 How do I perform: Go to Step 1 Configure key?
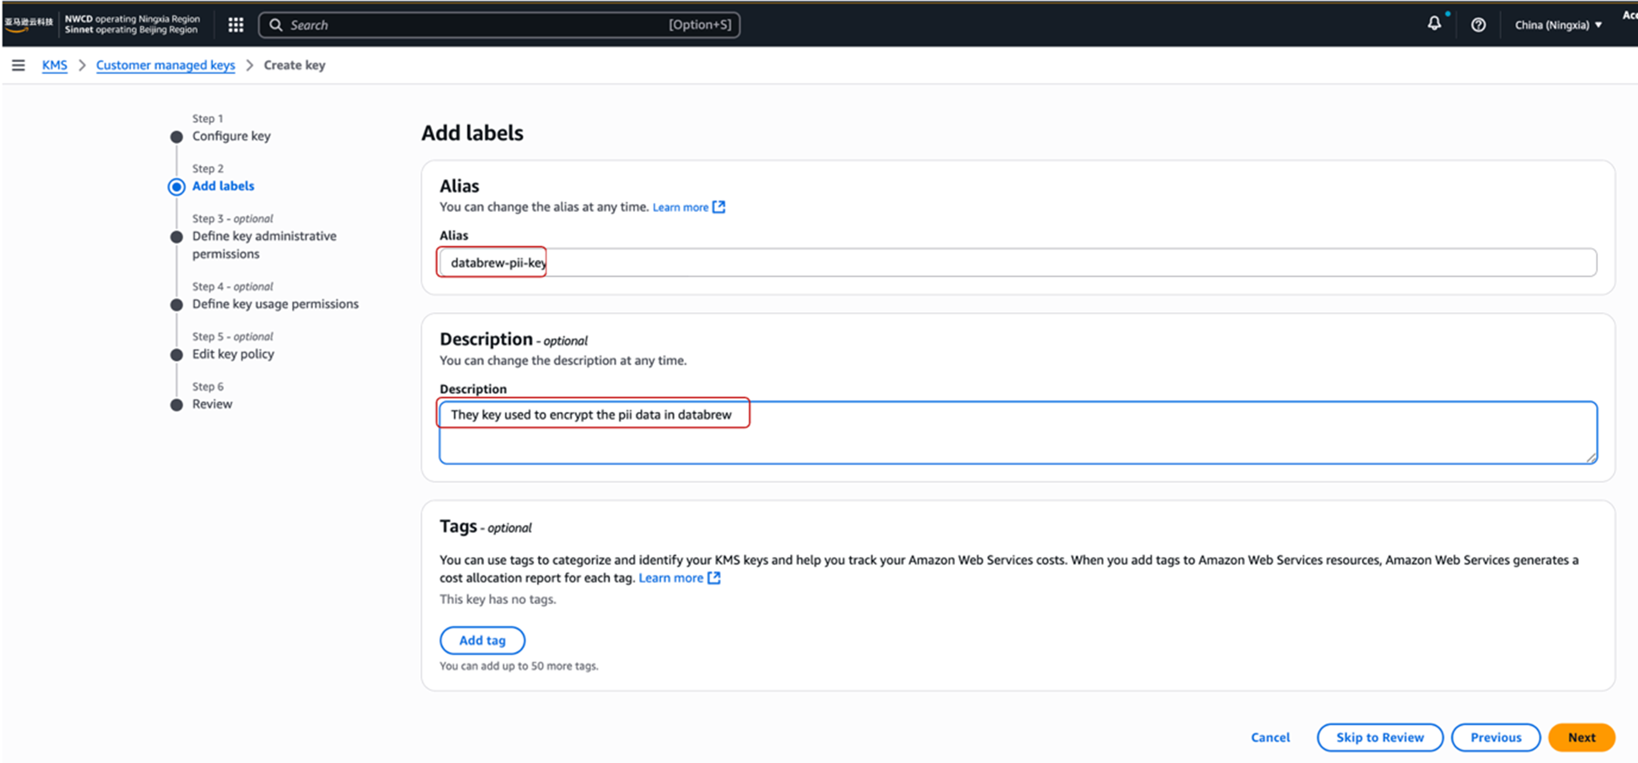231,136
